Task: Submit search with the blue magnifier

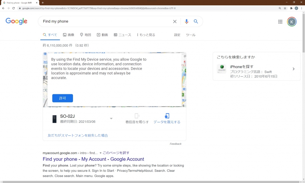Action: (196, 21)
